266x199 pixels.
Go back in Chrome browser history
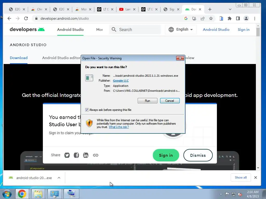9,18
